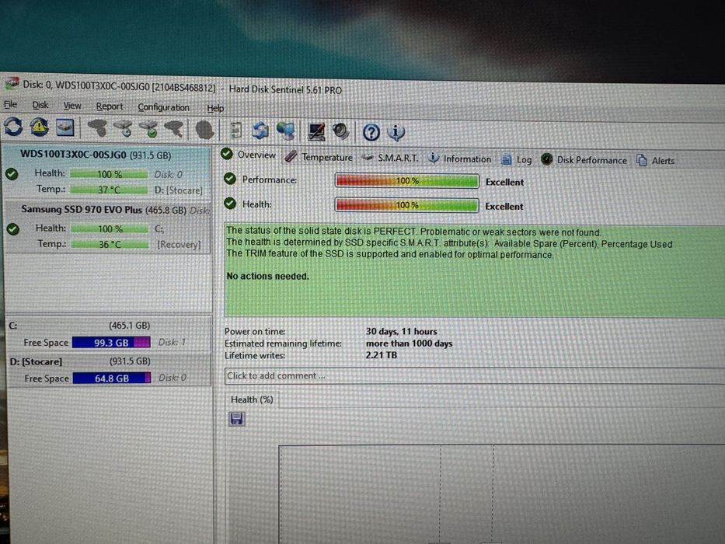Click the Samsung disk Health 100 % bar
This screenshot has height=544, width=725.
click(x=110, y=229)
